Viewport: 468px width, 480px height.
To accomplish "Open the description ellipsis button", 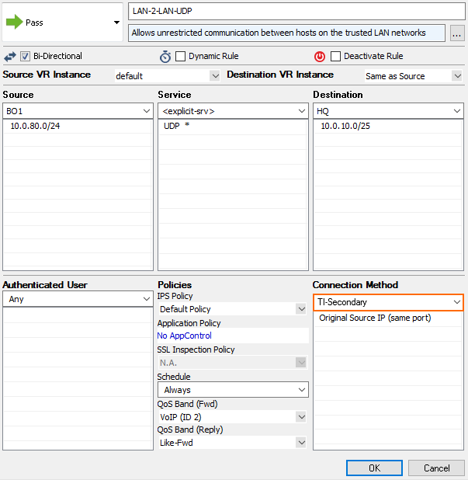I will click(457, 33).
